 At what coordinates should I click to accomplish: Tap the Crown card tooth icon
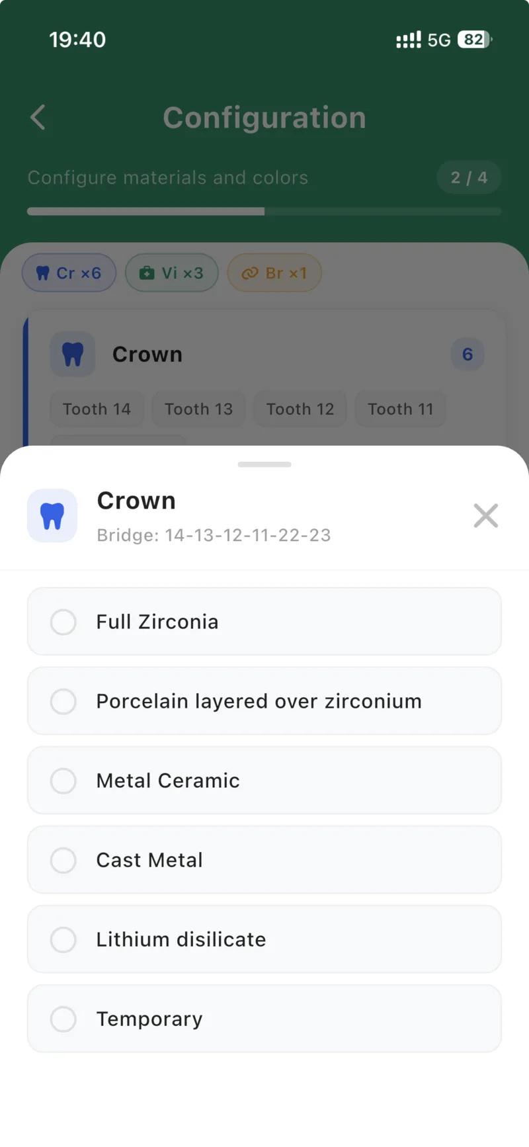tap(73, 355)
